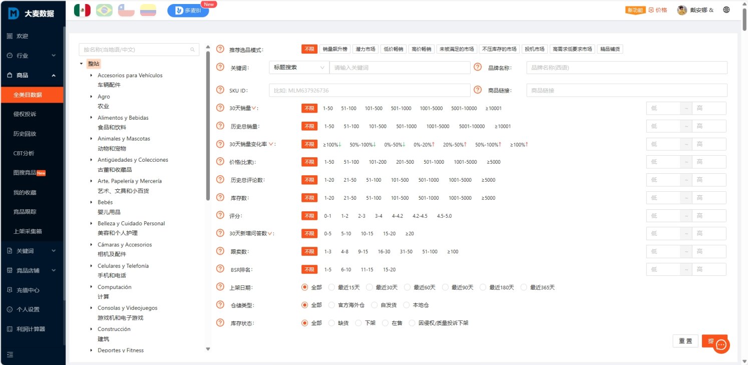Screen dimensions: 748x365
Task: Collapse the sidebar using bottom menu icon
Action: pyautogui.click(x=10, y=354)
